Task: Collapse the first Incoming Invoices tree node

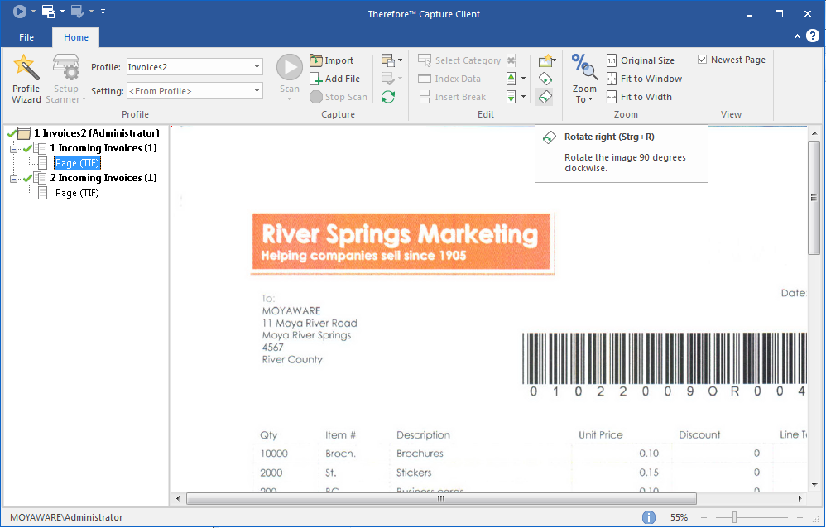Action: 13,149
